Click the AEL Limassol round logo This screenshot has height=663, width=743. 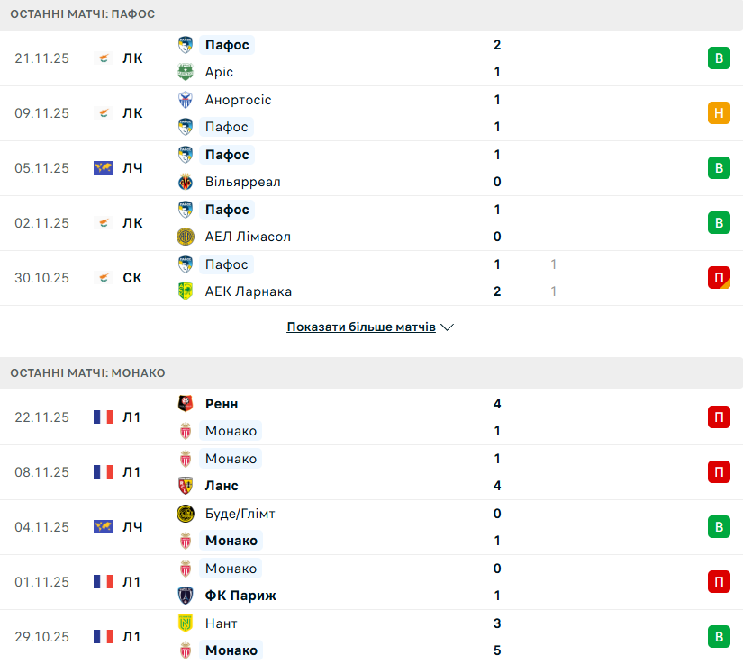coord(186,237)
